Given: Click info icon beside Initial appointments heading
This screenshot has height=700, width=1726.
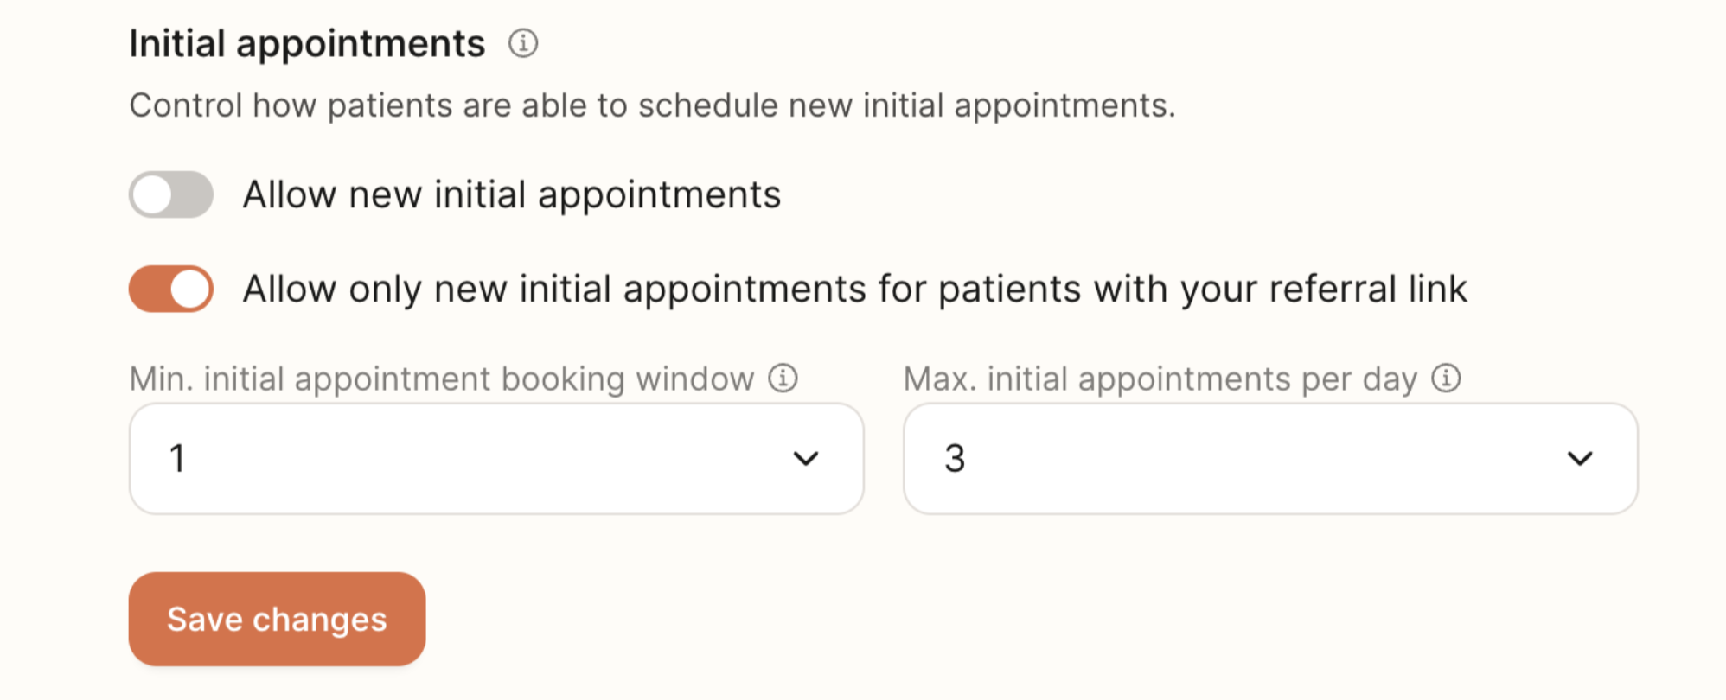Looking at the screenshot, I should [x=522, y=42].
